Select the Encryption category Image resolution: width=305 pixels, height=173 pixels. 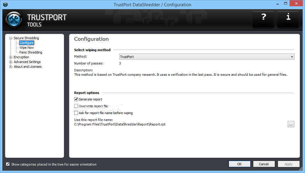coord(21,57)
